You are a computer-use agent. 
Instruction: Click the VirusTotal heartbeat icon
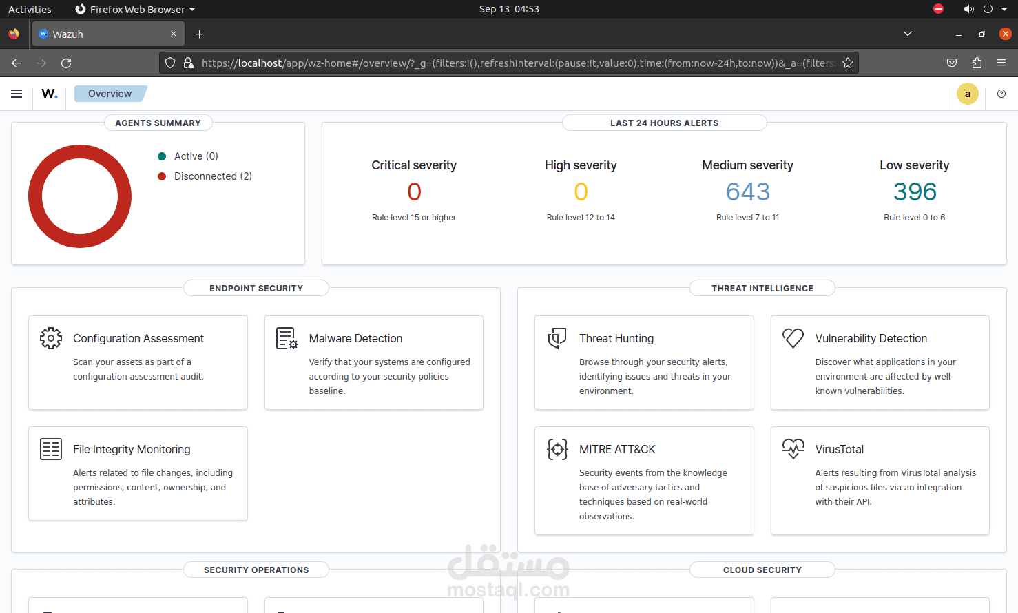tap(793, 449)
